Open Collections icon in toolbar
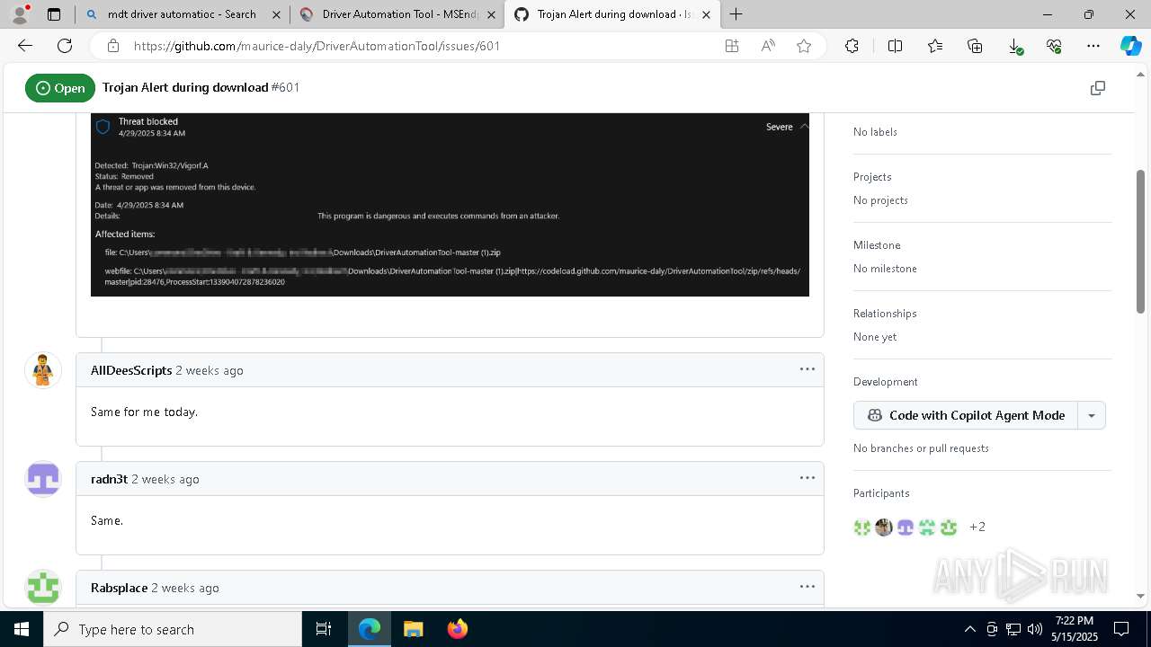 pos(975,46)
